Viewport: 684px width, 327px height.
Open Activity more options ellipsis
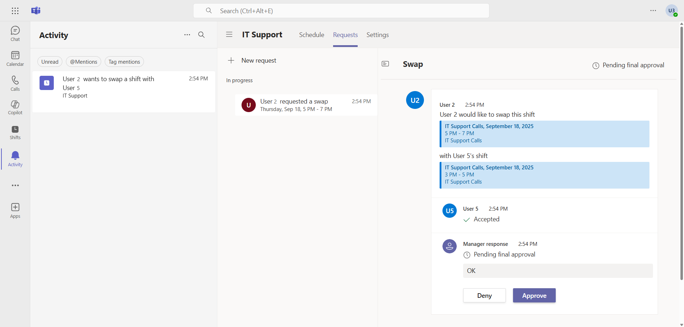point(187,35)
